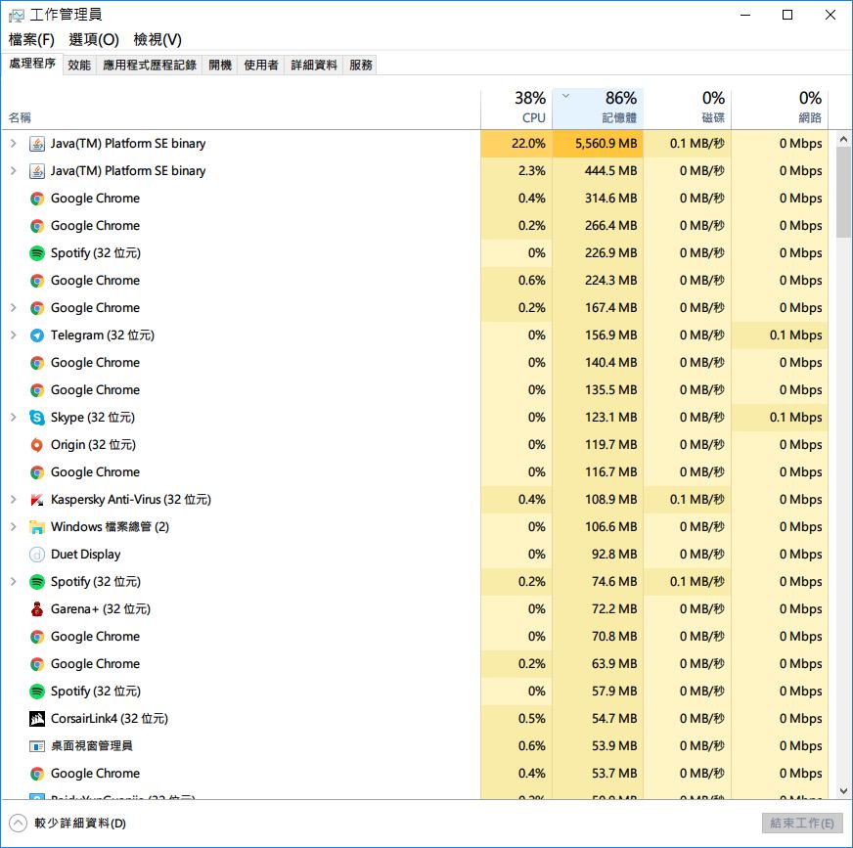Click the Windows 檔案總管 folder icon
Screen dimensions: 853x848
[37, 527]
